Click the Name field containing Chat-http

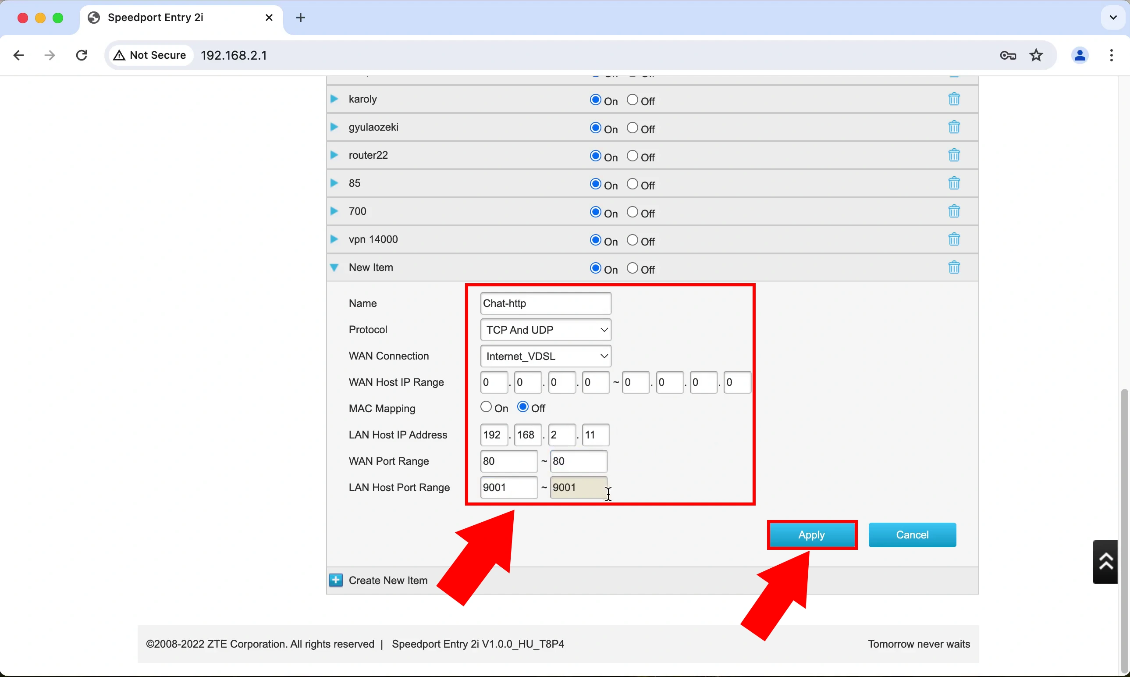546,303
